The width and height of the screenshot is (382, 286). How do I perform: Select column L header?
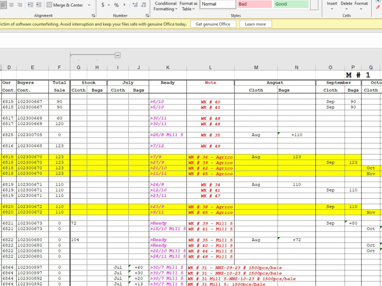point(210,67)
